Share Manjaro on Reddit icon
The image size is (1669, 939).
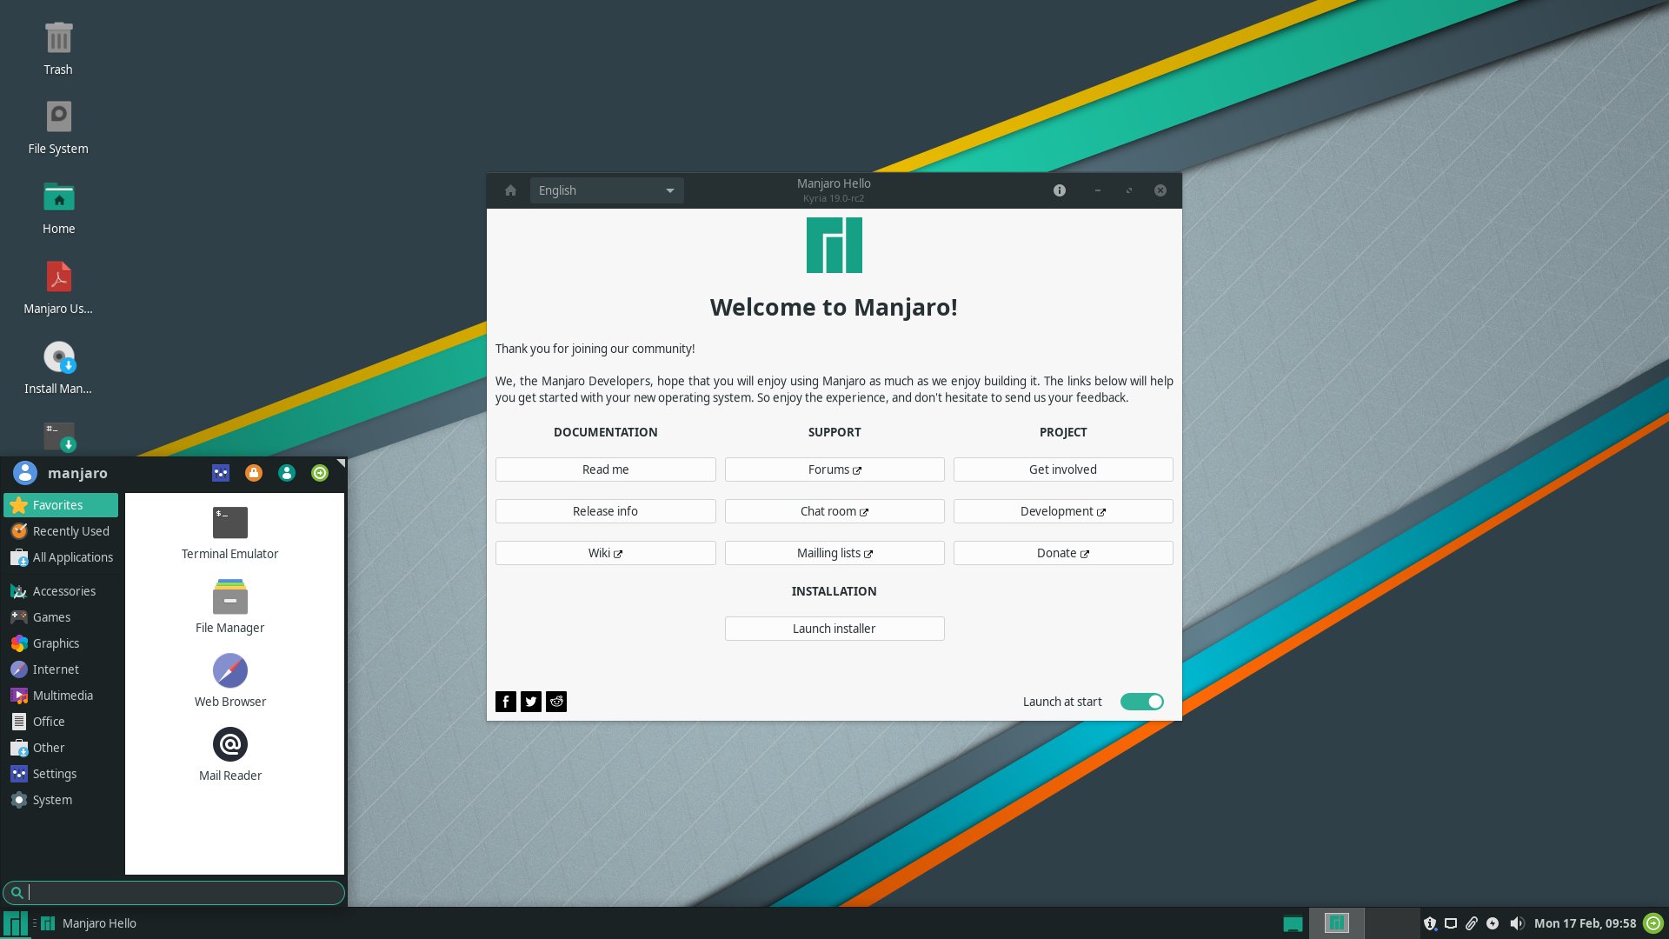tap(556, 701)
